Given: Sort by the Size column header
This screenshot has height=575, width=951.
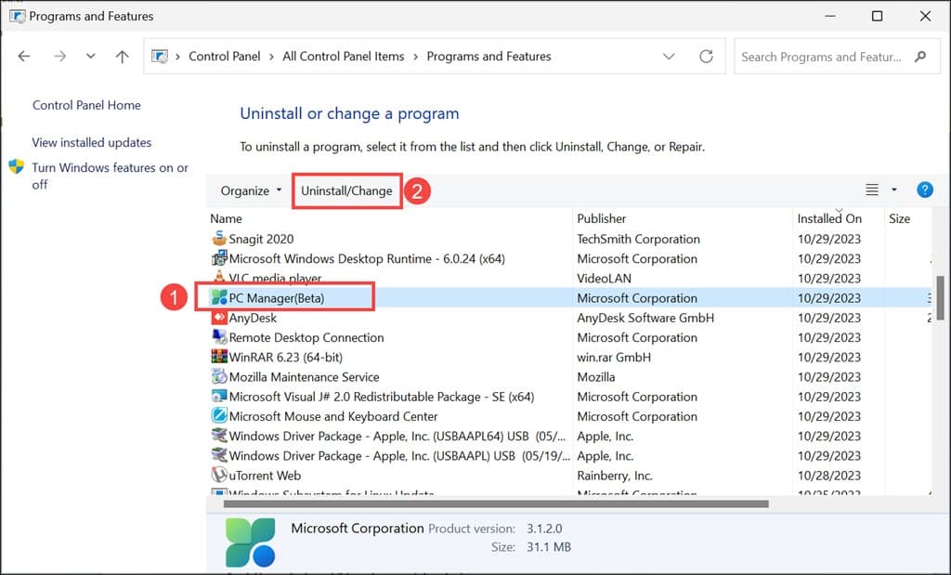Looking at the screenshot, I should (899, 219).
